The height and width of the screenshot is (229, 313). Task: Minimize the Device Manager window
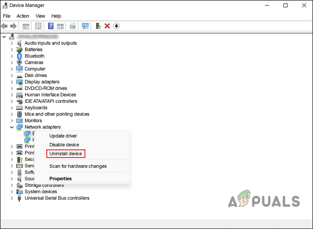pyautogui.click(x=267, y=5)
